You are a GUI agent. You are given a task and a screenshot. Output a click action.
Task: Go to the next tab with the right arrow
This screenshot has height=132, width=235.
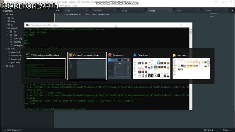[x=59, y=10]
